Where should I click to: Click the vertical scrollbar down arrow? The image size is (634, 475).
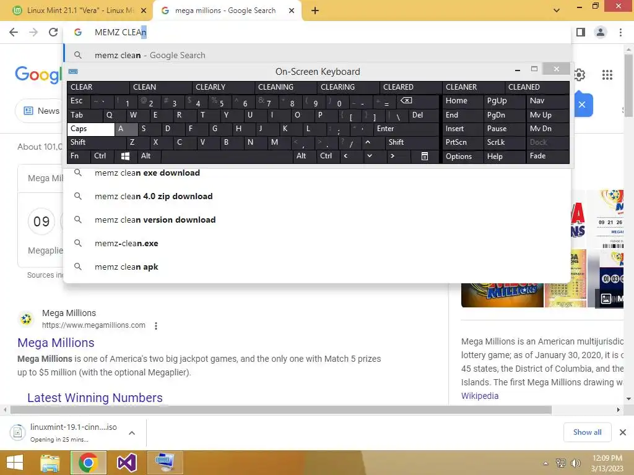click(629, 399)
